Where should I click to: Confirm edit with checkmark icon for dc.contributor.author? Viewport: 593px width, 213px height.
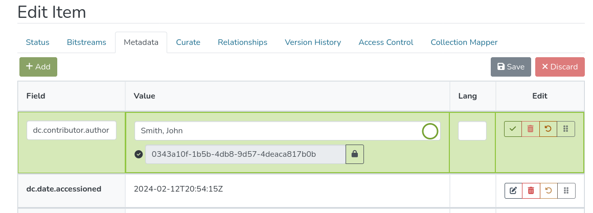tap(513, 129)
